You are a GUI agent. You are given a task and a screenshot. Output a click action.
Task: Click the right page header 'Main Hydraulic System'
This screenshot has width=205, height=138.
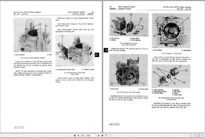(127, 7)
